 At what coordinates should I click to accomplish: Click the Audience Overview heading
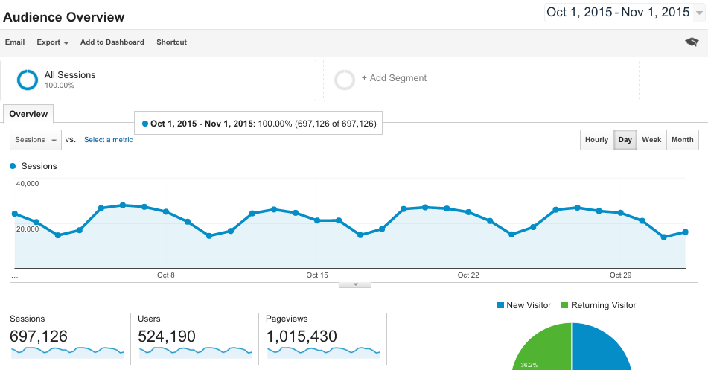point(64,17)
